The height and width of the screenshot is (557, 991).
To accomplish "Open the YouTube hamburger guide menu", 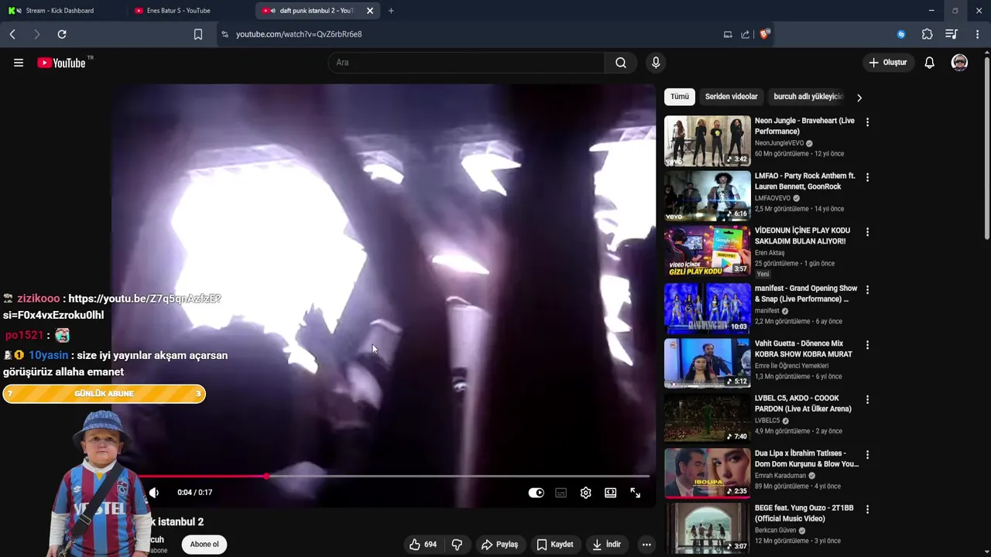I will click(x=19, y=63).
